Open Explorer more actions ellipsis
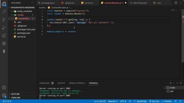The height and width of the screenshot is (103, 184). (x=32, y=3)
